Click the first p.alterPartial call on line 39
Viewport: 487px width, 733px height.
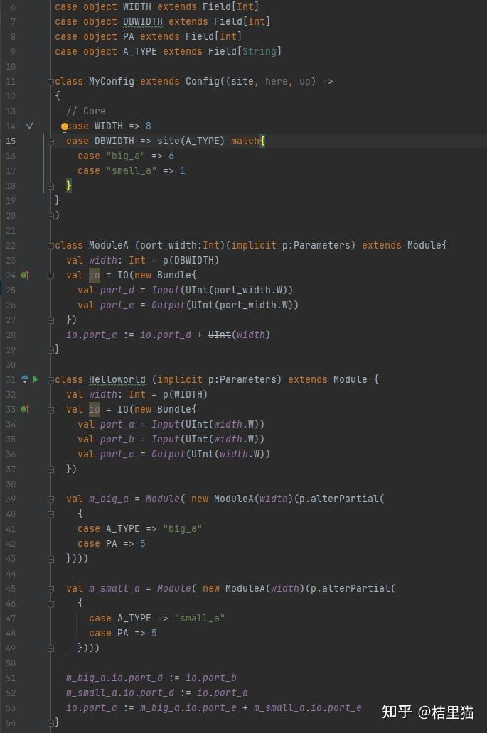click(341, 499)
